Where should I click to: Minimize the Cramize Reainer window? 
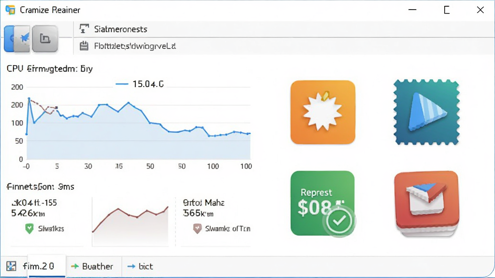point(412,10)
